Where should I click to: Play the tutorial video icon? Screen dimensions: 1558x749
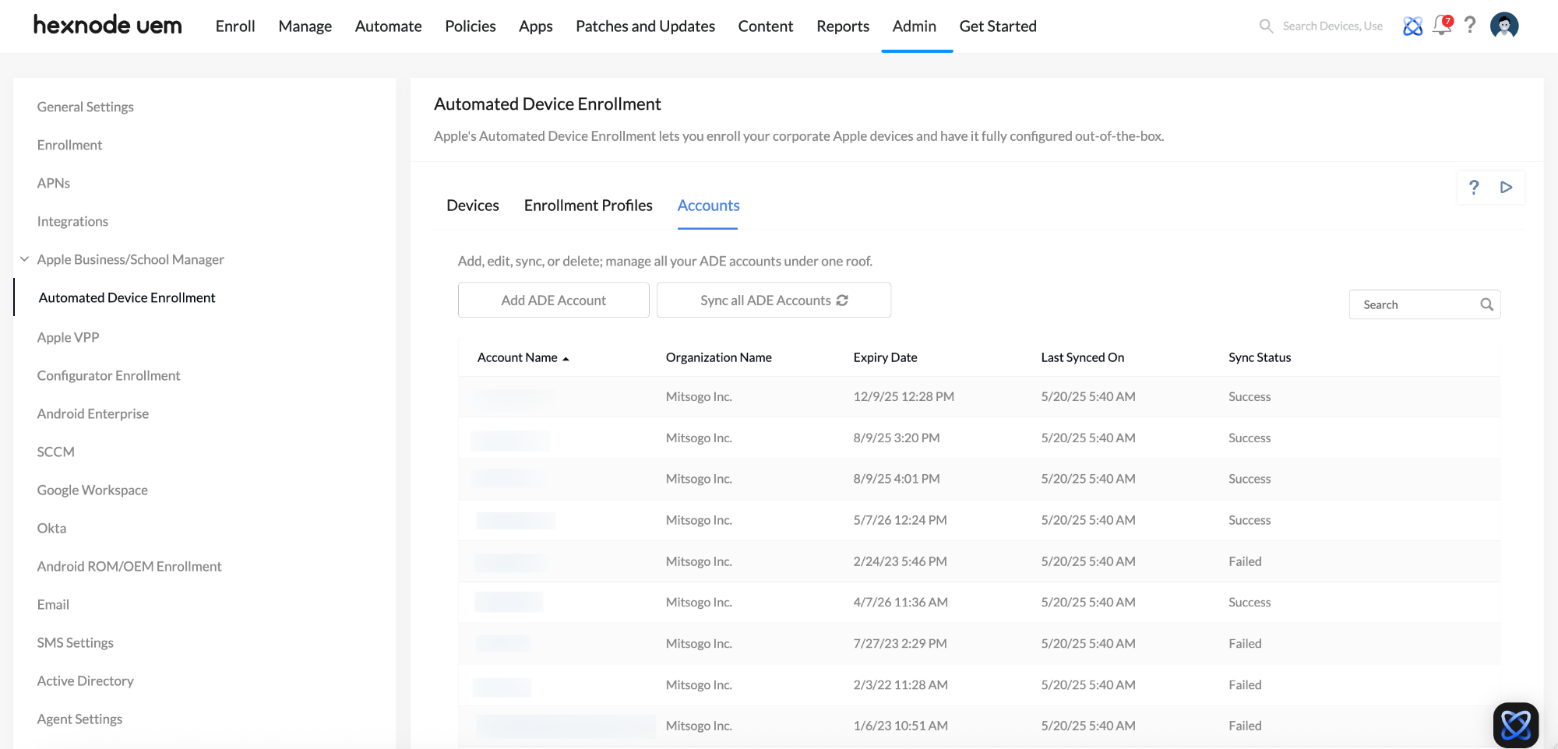1506,187
